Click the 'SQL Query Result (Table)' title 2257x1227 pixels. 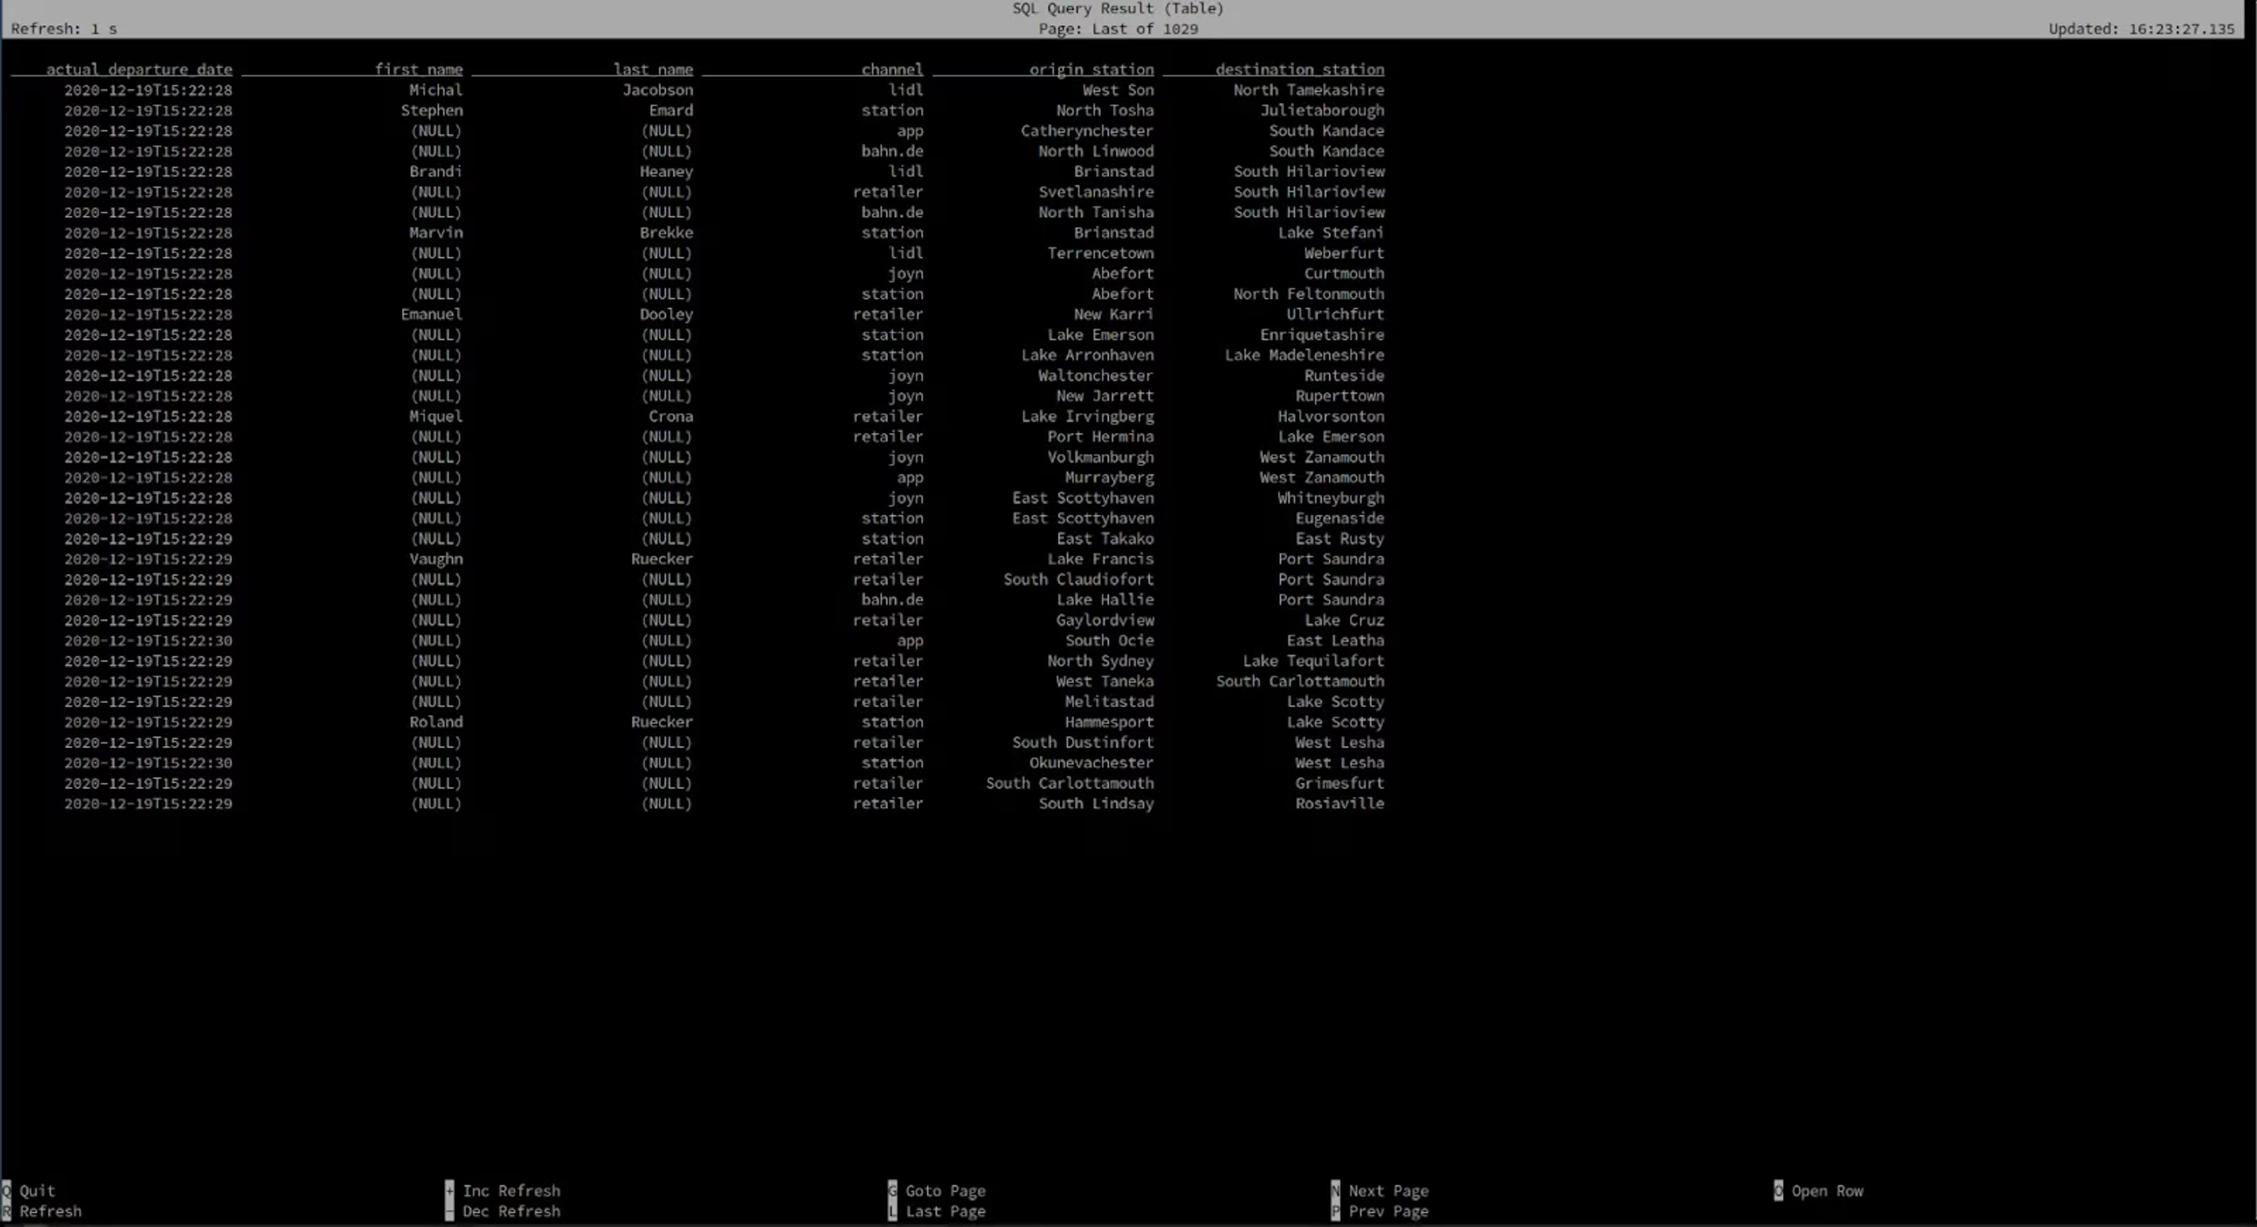pyautogui.click(x=1118, y=9)
